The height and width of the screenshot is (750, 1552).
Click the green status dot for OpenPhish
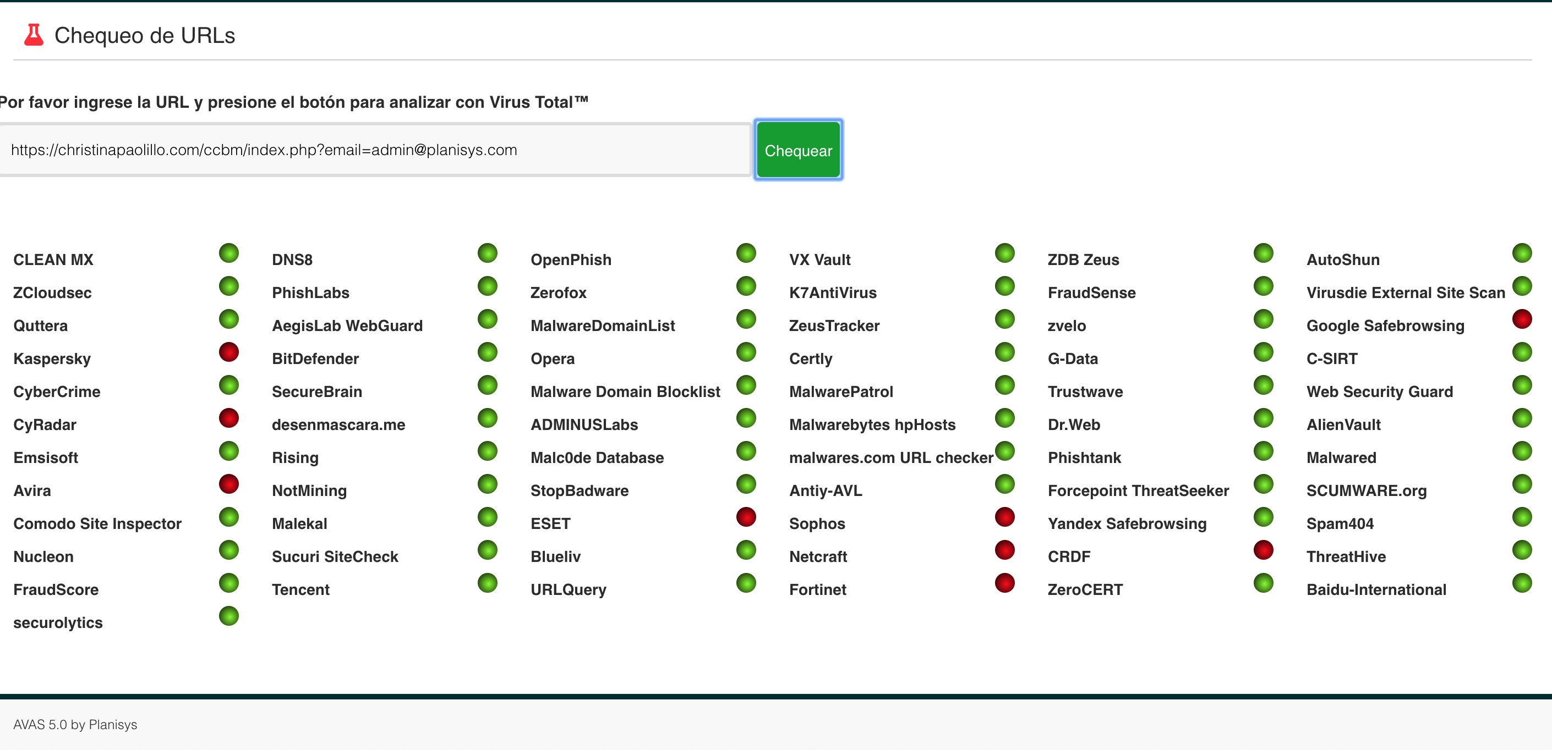[x=746, y=253]
